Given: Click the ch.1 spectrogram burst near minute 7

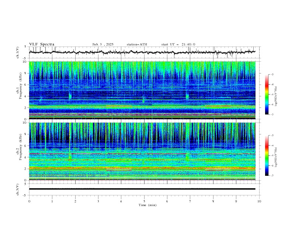Looking at the screenshot, I should coord(187,96).
